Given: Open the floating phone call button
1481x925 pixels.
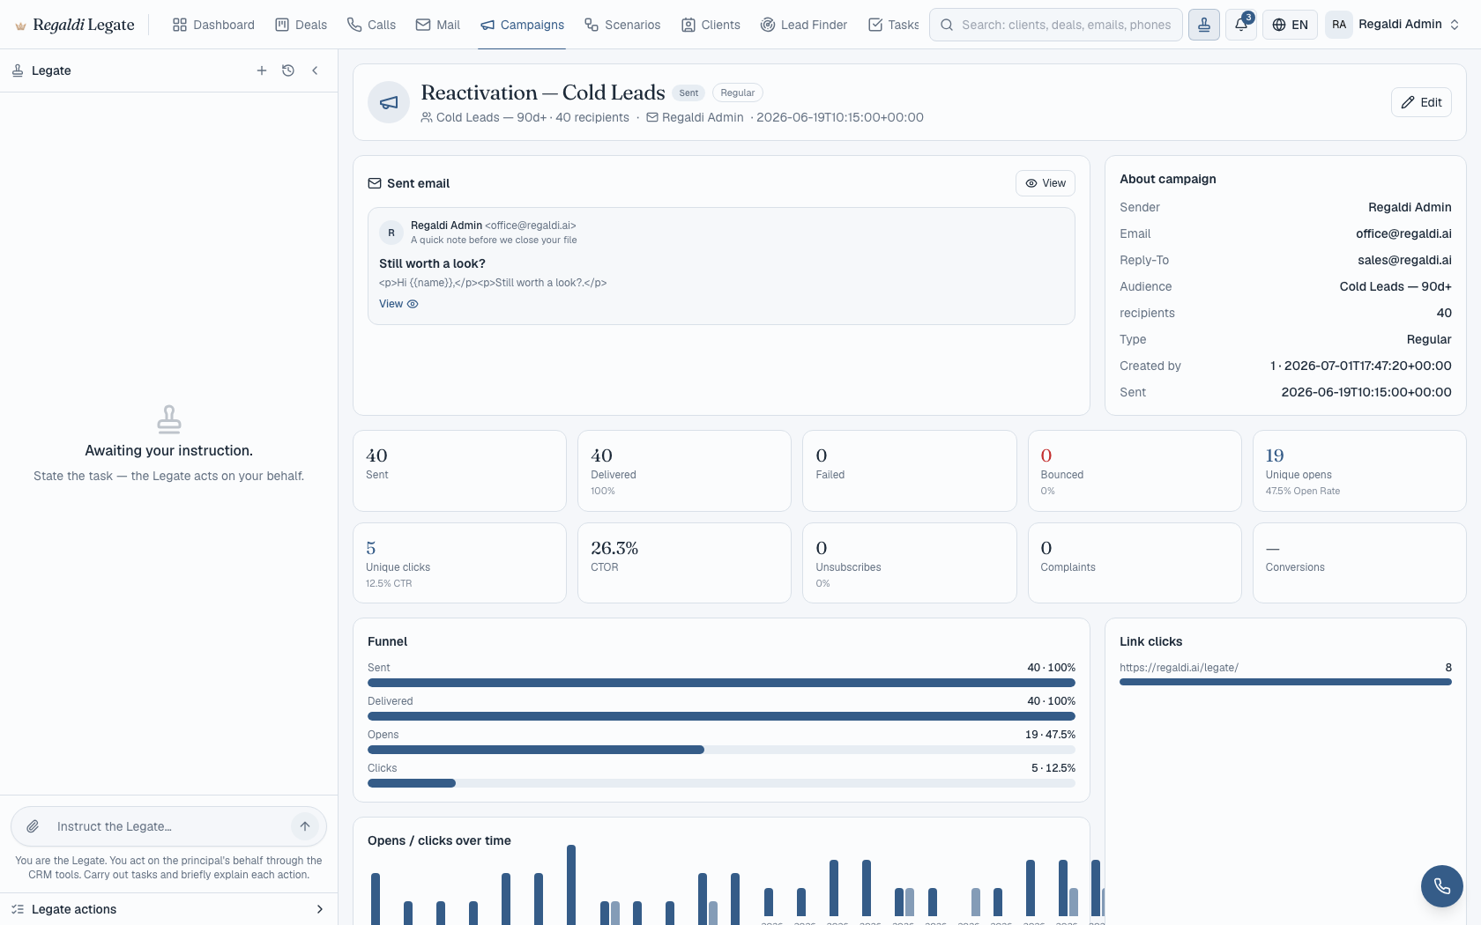Looking at the screenshot, I should click(1442, 886).
